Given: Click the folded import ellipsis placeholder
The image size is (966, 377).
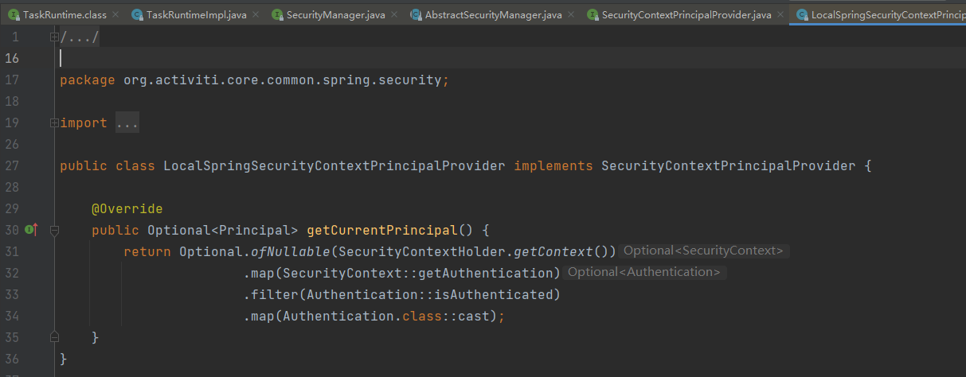Looking at the screenshot, I should coord(127,122).
